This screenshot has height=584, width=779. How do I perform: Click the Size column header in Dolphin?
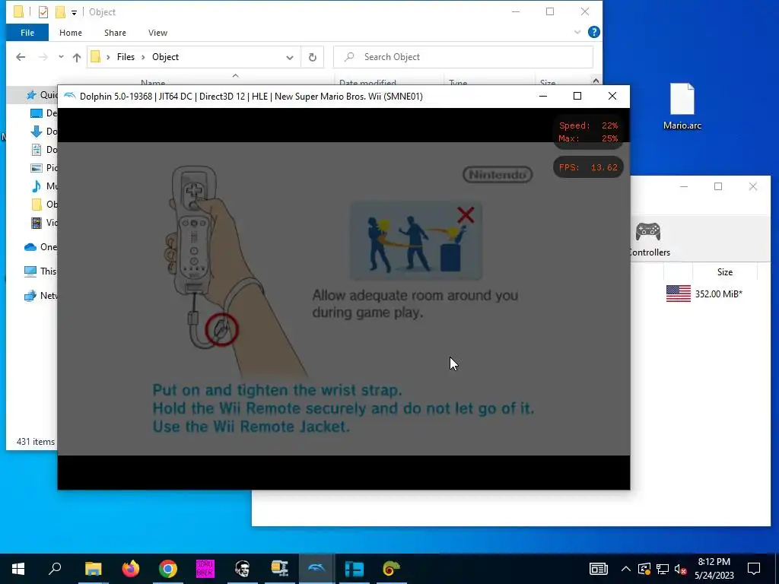[724, 272]
